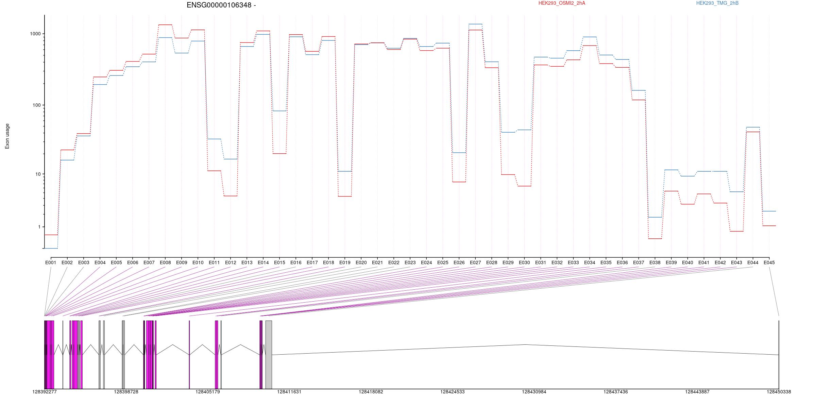The height and width of the screenshot is (408, 816).
Task: Select the HEK293_TMG_2hB legend label
Action: tap(717, 3)
